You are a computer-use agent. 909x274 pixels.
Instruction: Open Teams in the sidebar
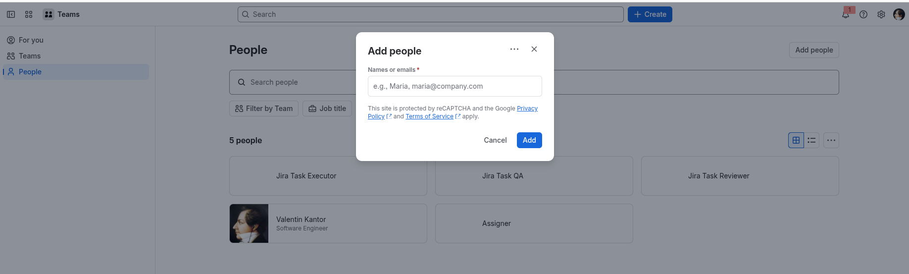coord(76,56)
